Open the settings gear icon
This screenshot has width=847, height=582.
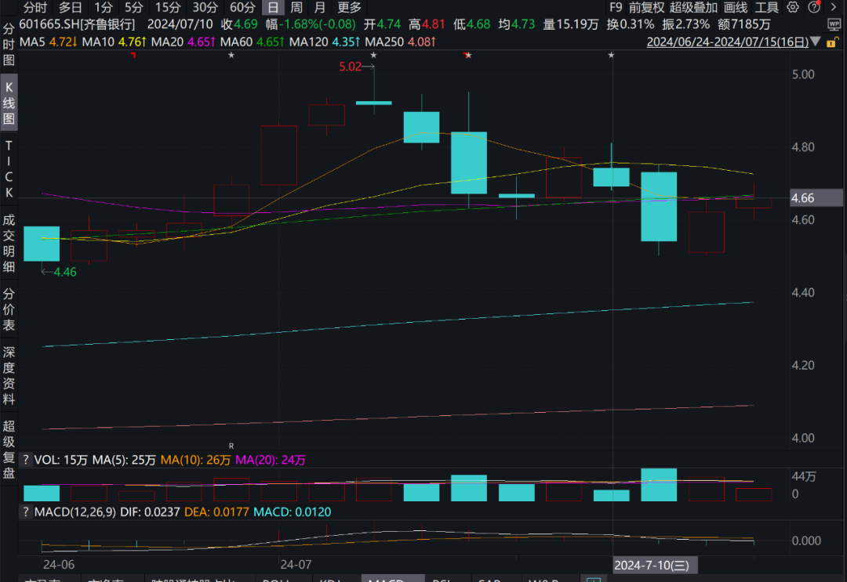793,8
